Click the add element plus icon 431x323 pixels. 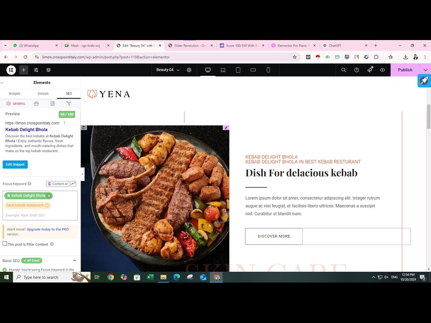24,70
